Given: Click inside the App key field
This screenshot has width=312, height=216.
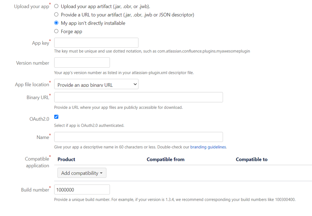Looking at the screenshot, I should point(96,42).
